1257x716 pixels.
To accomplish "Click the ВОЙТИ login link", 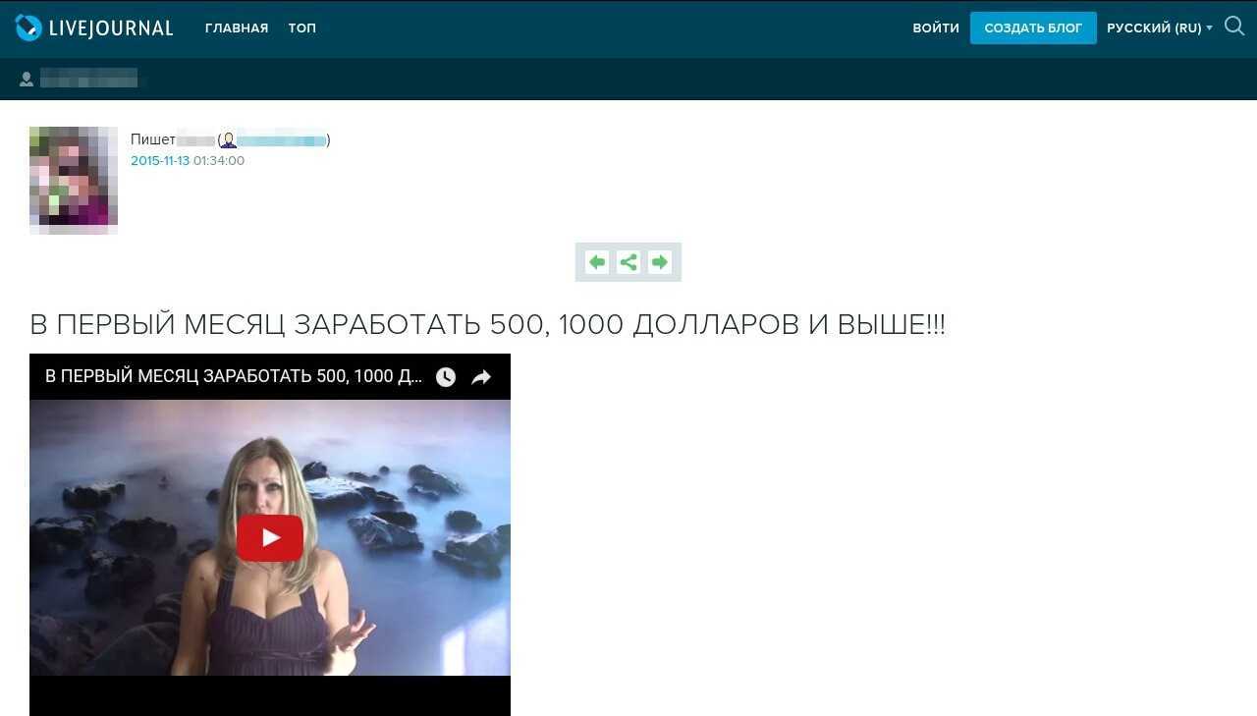I will click(x=936, y=28).
